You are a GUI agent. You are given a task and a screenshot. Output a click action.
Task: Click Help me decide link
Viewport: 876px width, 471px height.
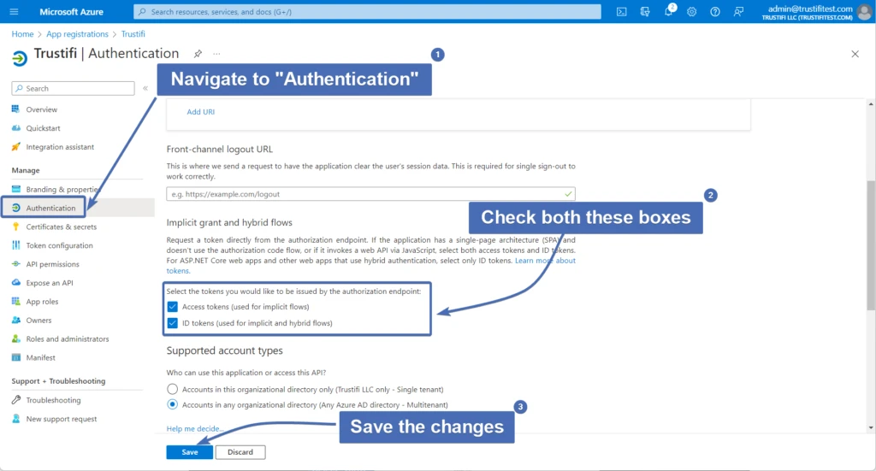coord(194,428)
